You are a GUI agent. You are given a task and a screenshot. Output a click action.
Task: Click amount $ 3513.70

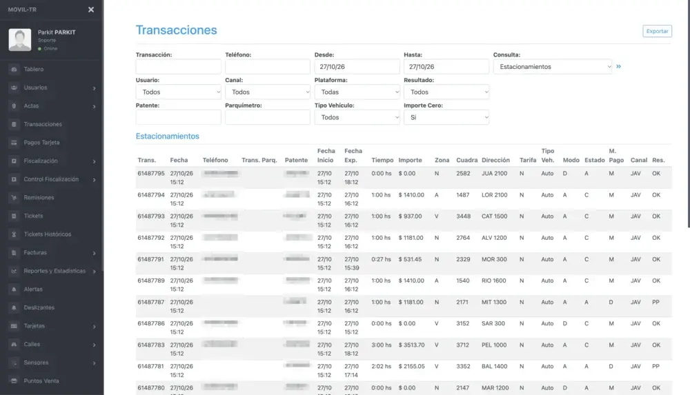click(411, 345)
